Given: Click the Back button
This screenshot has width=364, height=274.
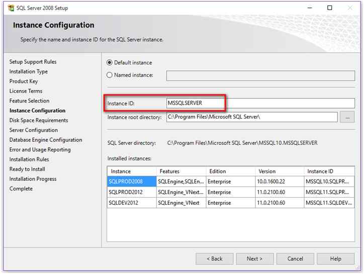Looking at the screenshot, I should point(215,259).
